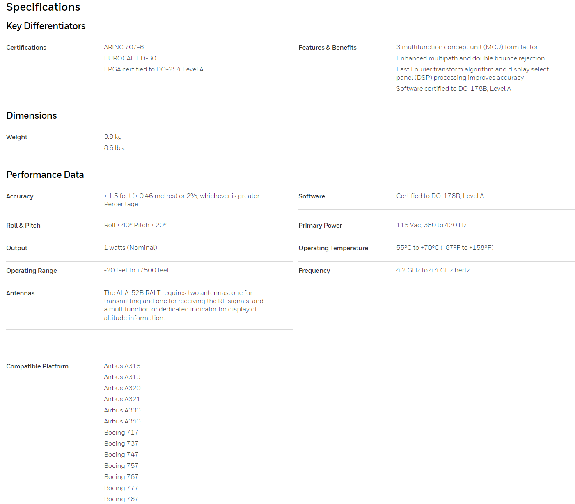
Task: Click ARINC 707-6 certification text
Action: [124, 47]
